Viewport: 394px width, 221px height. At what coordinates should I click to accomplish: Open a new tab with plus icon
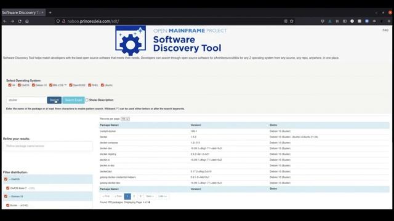[x=50, y=12]
